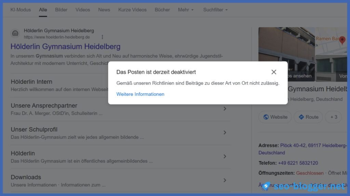This screenshot has width=350, height=196.
Task: Open the 'Unser Schulprofil' sitelink
Action: click(34, 129)
